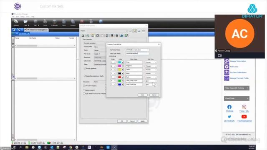
Task: Open the File menu
Action: coord(13,17)
